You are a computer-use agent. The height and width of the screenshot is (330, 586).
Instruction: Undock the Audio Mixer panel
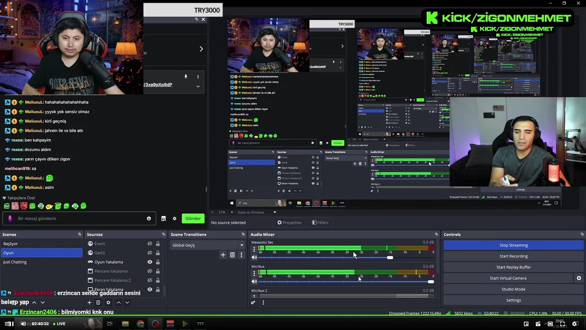point(436,235)
